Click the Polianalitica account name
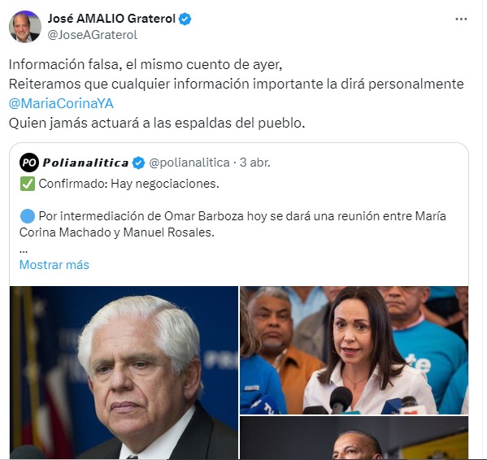487x460 pixels. [x=85, y=163]
